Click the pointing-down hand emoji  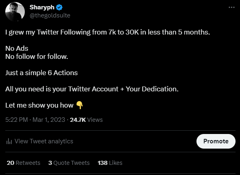click(x=79, y=105)
